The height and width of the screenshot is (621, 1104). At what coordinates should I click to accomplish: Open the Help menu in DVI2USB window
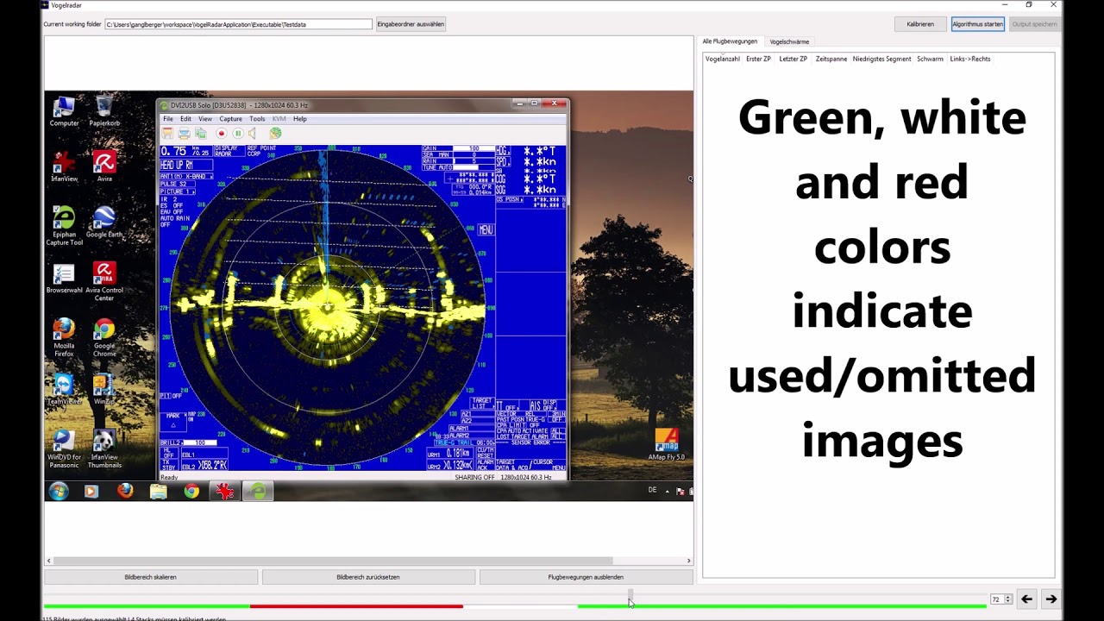pyautogui.click(x=299, y=119)
